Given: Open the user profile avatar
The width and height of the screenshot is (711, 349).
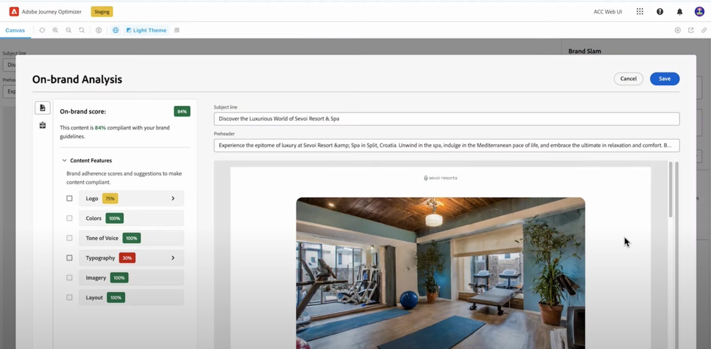Looking at the screenshot, I should pyautogui.click(x=699, y=12).
